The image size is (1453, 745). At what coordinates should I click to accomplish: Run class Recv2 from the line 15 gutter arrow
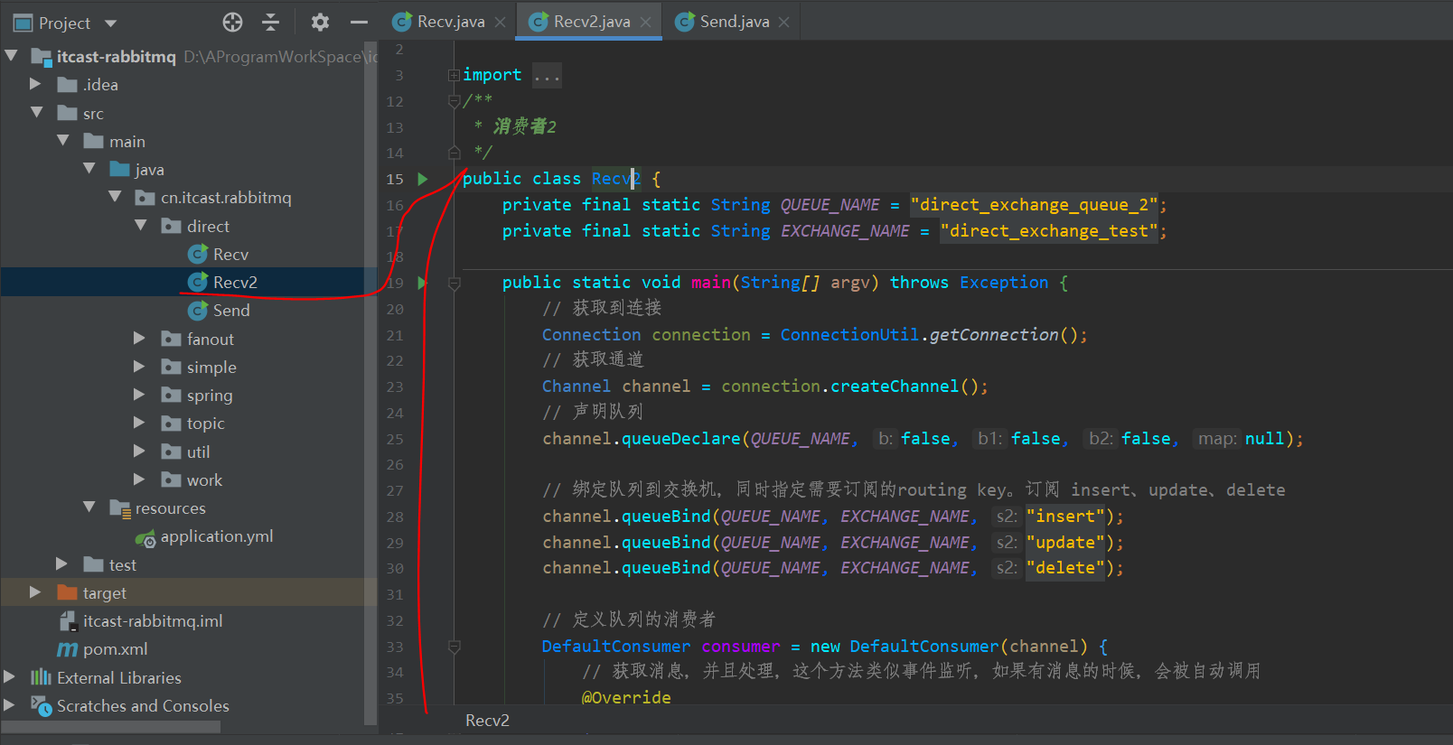[423, 179]
